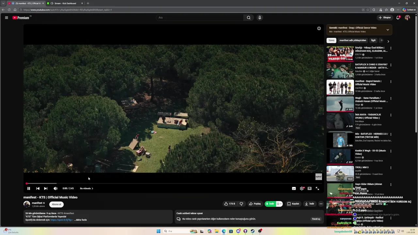Click Keskin X Wegh 55-53 title
The image size is (418, 235).
pyautogui.click(x=370, y=152)
